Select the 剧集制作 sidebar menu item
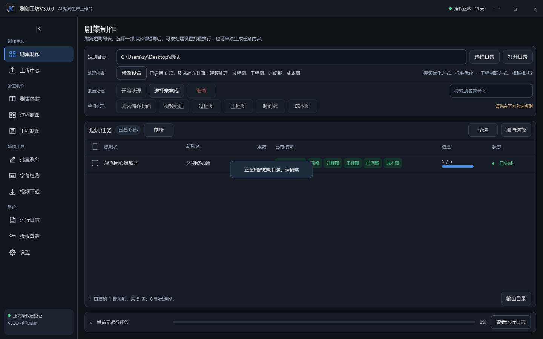Screen dimensions: 543x339 tap(39, 54)
